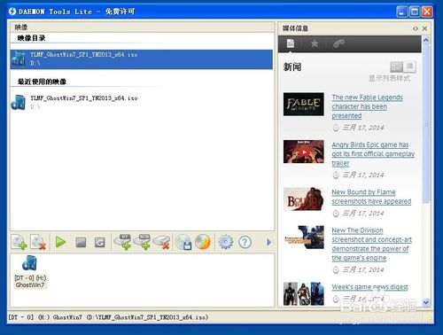Close the media info panel
Image resolution: width=443 pixels, height=335 pixels.
[424, 28]
